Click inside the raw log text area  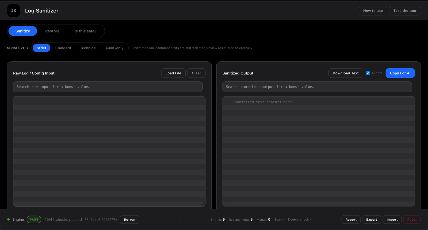(109, 151)
